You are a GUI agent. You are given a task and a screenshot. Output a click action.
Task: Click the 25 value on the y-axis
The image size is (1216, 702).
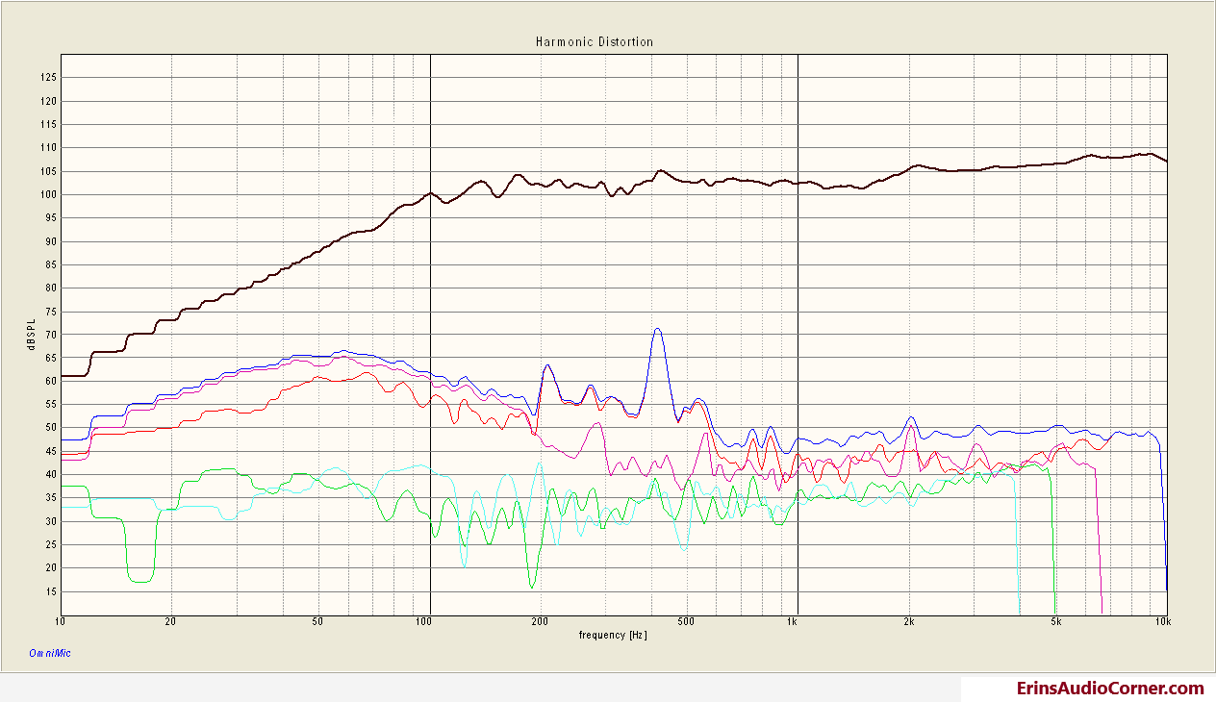tap(52, 544)
